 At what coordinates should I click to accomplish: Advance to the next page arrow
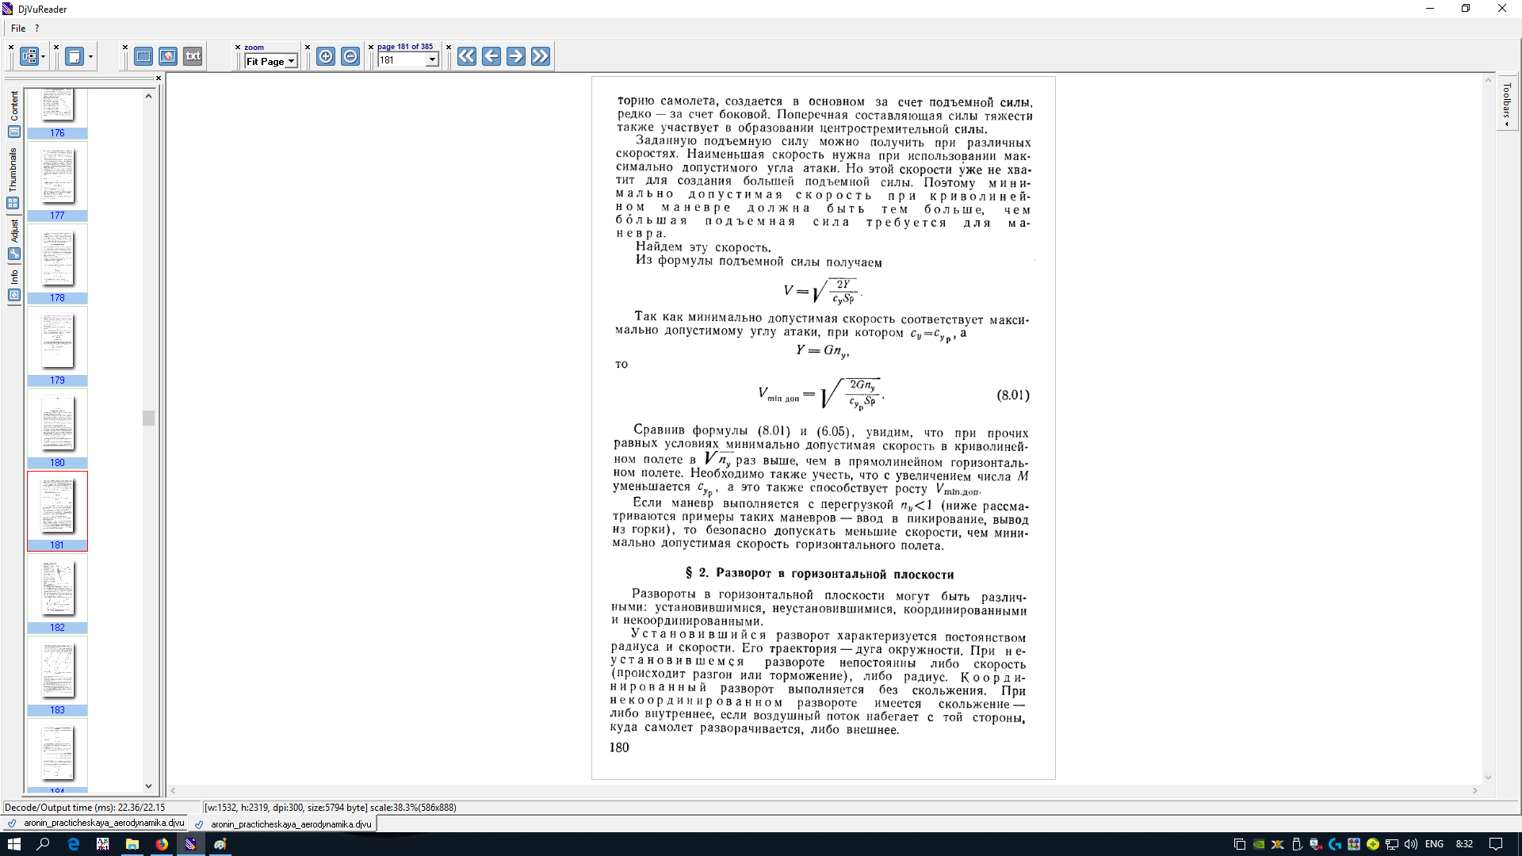tap(516, 56)
